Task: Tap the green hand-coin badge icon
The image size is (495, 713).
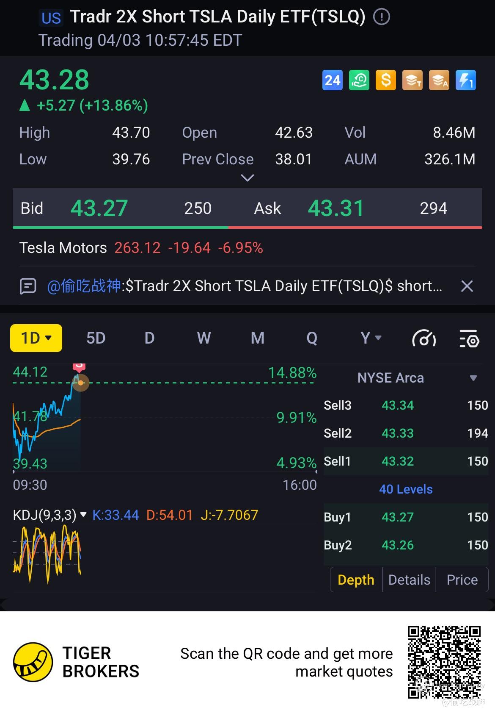Action: click(x=359, y=80)
